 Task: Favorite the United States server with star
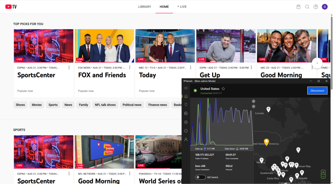223,89
